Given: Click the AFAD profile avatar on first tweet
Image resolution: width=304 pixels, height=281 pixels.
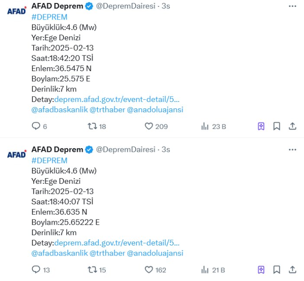Looking at the screenshot, I should pyautogui.click(x=16, y=11).
